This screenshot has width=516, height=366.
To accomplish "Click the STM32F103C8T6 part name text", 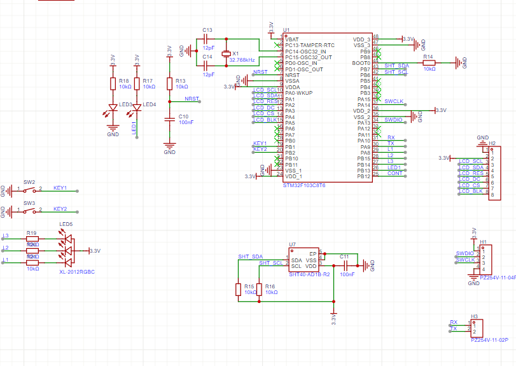I will [304, 185].
